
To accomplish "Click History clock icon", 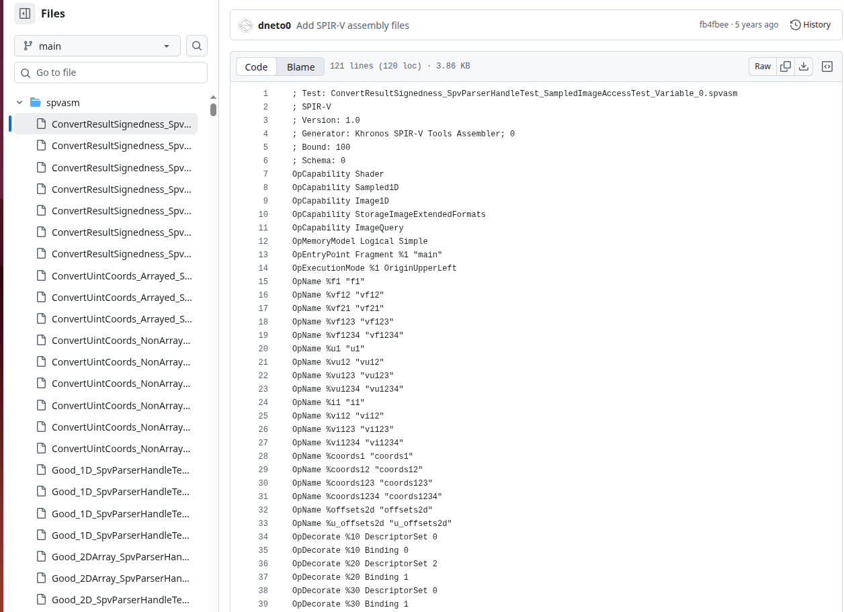I will (796, 25).
